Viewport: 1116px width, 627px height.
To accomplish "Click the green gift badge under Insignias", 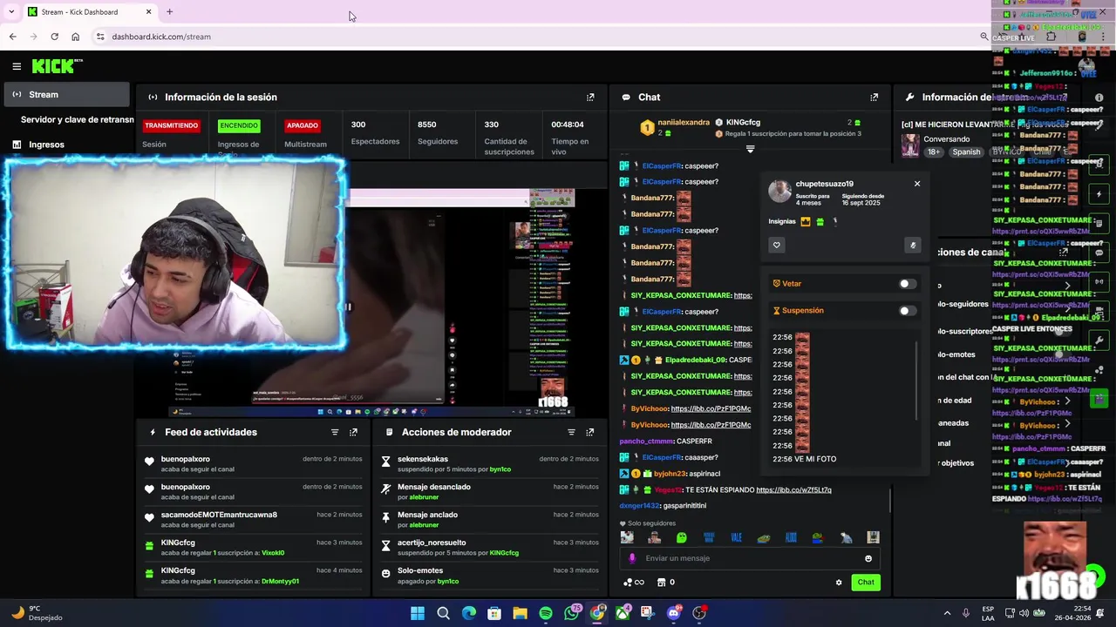I will coord(820,222).
